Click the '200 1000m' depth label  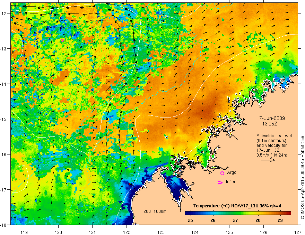[155, 211]
